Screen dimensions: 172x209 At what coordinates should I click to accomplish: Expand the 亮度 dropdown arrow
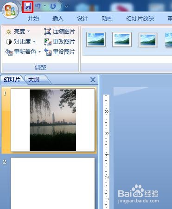pyautogui.click(x=29, y=32)
